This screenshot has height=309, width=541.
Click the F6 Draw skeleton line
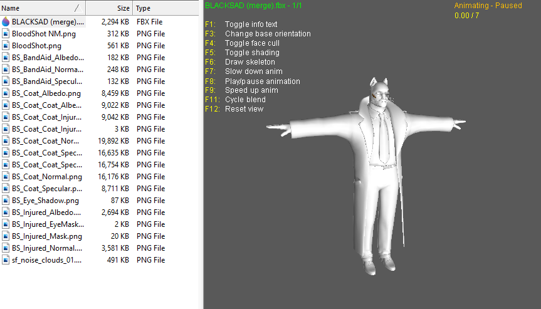pyautogui.click(x=240, y=62)
